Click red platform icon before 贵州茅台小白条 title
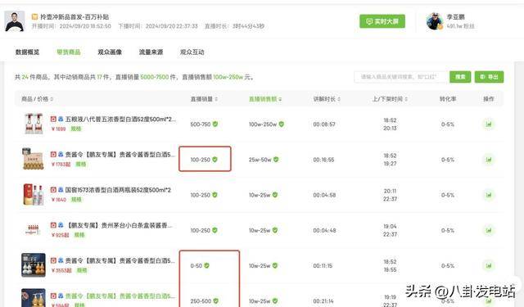The image size is (524, 307). 53,225
